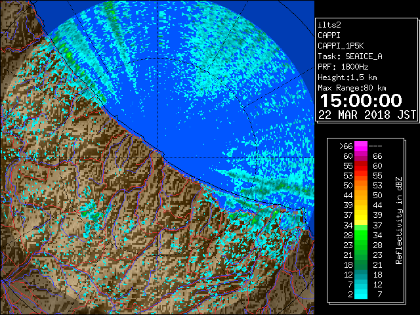The width and height of the screenshot is (420, 315).
Task: Click the 15:00:00 timestamp
Action: point(361,100)
